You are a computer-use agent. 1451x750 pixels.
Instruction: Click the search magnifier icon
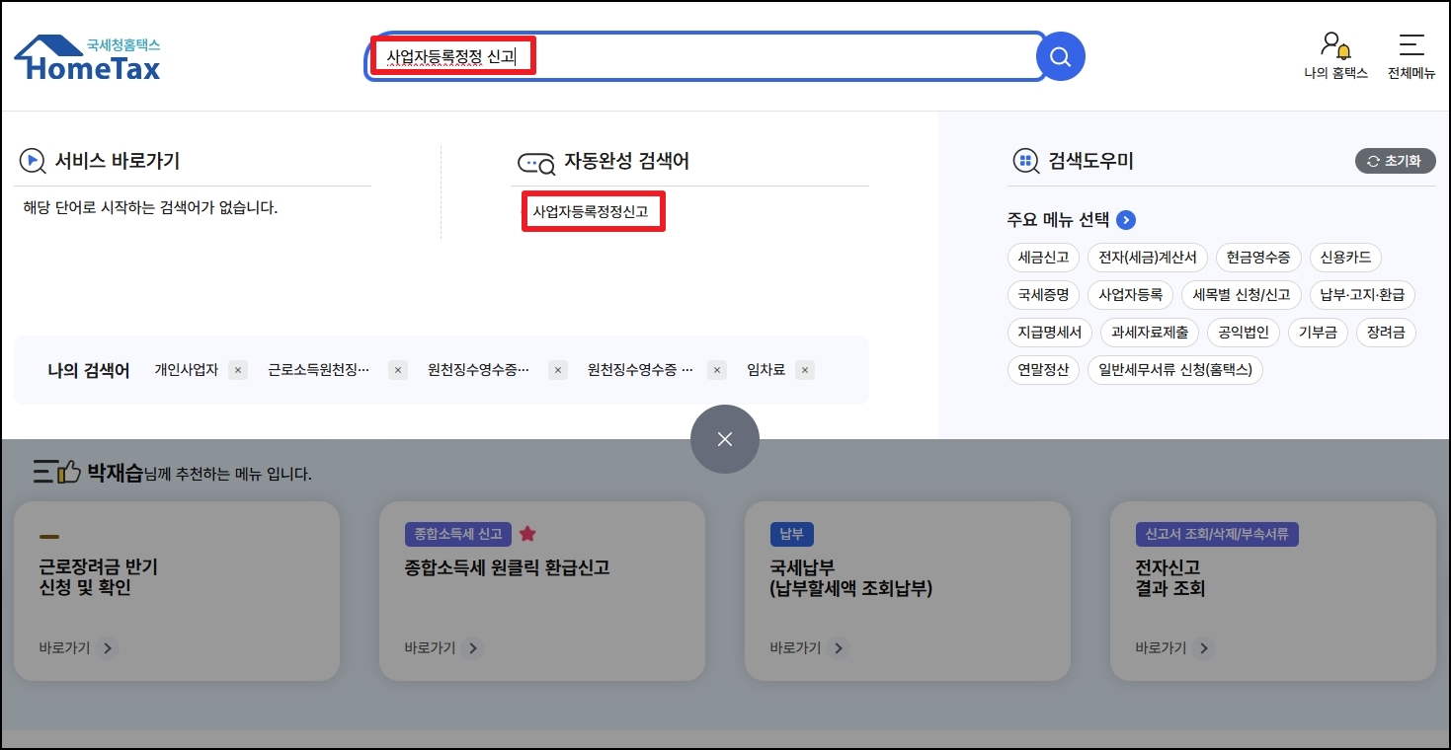point(1060,56)
